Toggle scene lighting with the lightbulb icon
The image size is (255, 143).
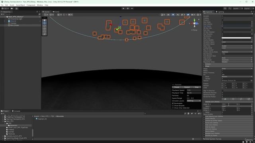(x=173, y=15)
